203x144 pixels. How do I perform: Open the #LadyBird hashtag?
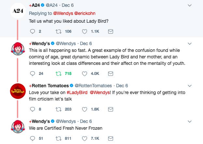77,92
